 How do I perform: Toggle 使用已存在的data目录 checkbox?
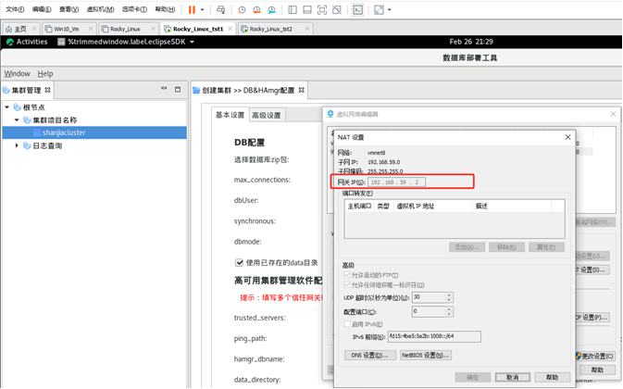(x=239, y=263)
